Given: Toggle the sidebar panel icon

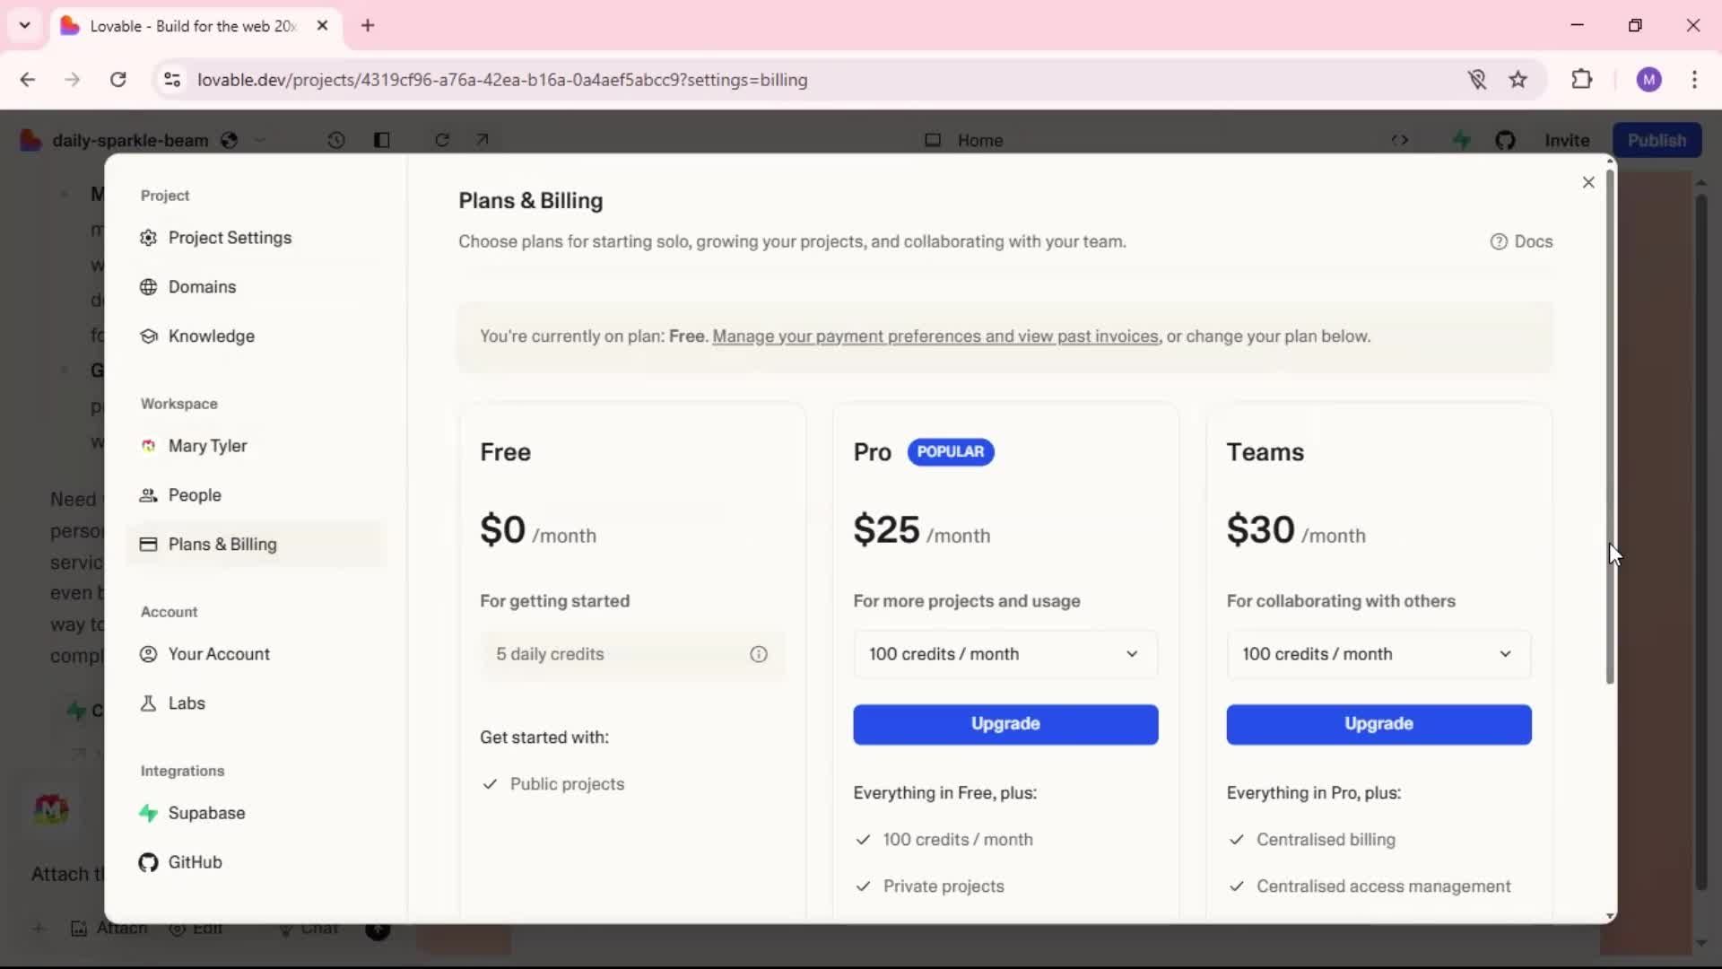Looking at the screenshot, I should 382,140.
